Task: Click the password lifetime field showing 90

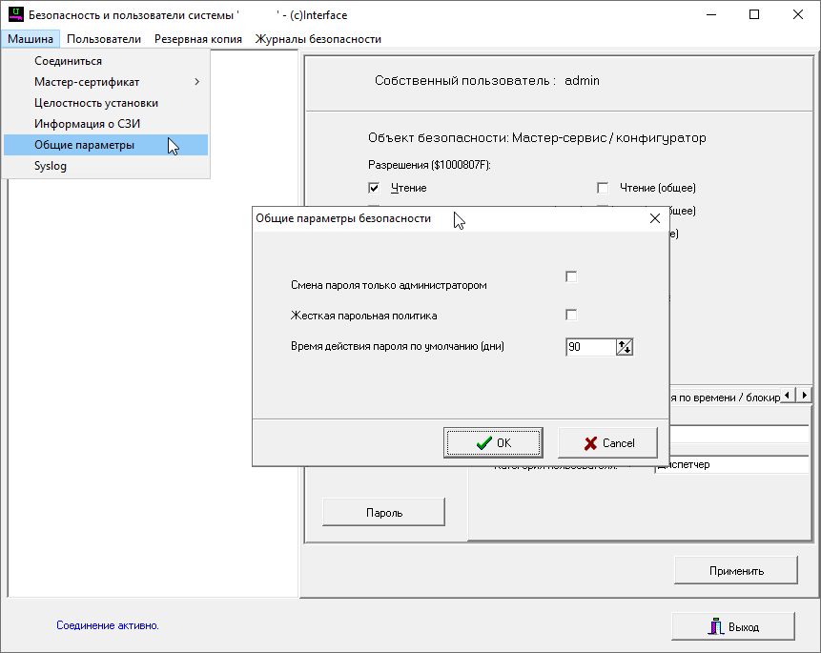Action: (589, 348)
